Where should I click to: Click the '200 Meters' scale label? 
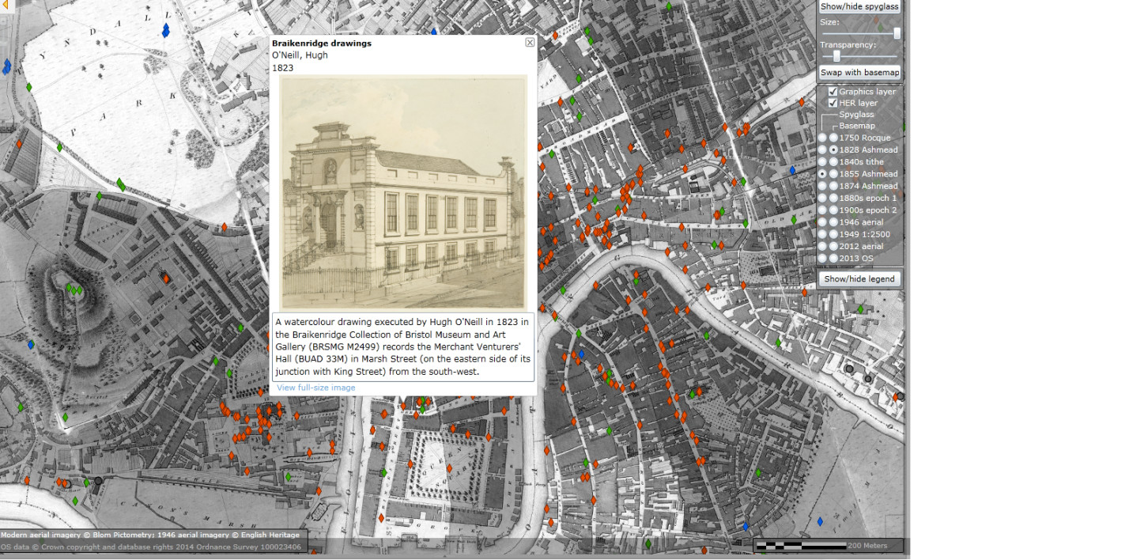pyautogui.click(x=867, y=546)
